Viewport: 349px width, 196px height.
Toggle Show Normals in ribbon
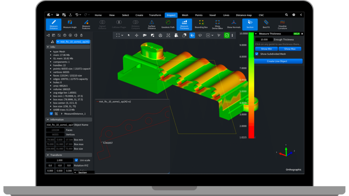[234, 24]
